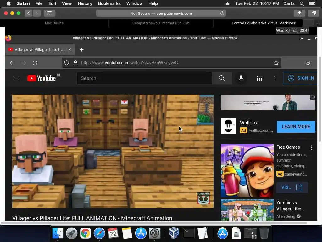Launch Google Chrome from the Dock

pyautogui.click(x=86, y=233)
